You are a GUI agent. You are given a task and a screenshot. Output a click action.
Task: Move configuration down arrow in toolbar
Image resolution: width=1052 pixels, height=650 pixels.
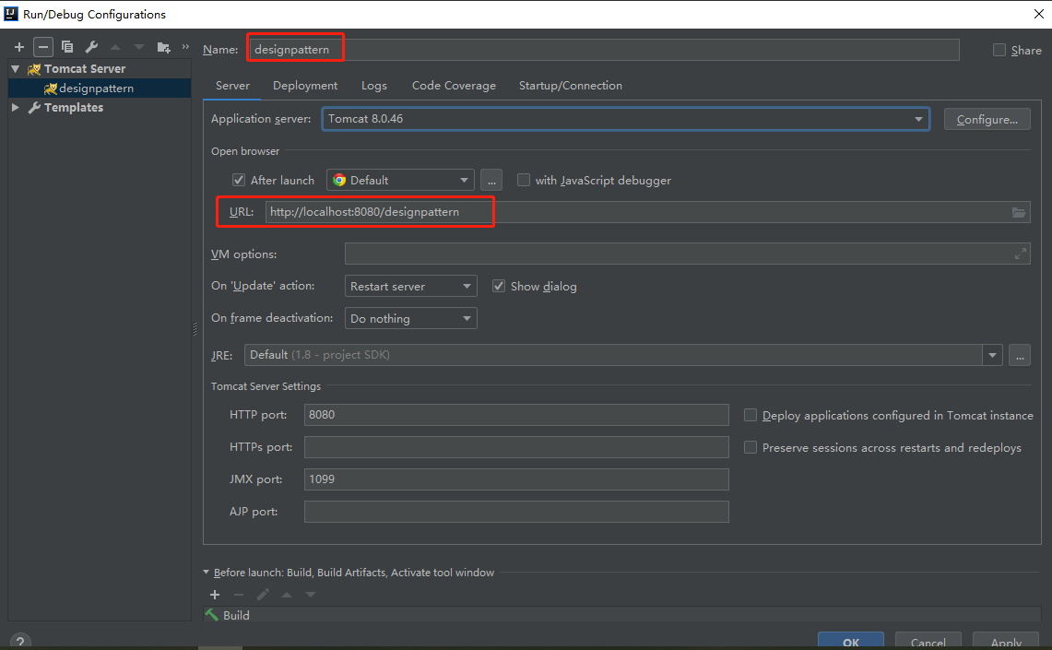pos(139,47)
